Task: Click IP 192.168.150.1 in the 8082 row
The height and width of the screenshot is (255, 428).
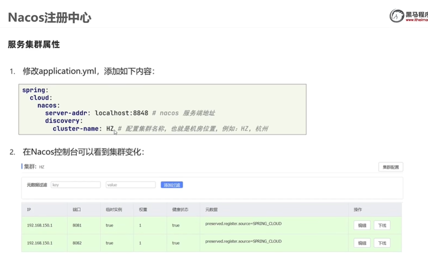Action: point(40,243)
